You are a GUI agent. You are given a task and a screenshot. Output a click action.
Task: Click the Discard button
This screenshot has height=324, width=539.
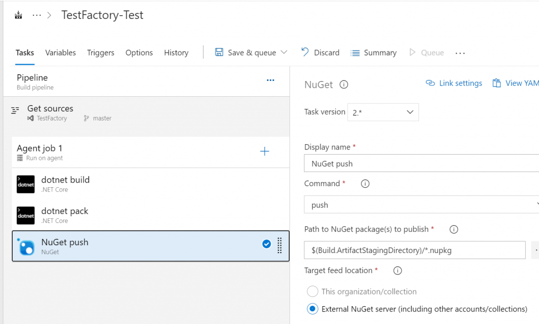[x=320, y=53]
